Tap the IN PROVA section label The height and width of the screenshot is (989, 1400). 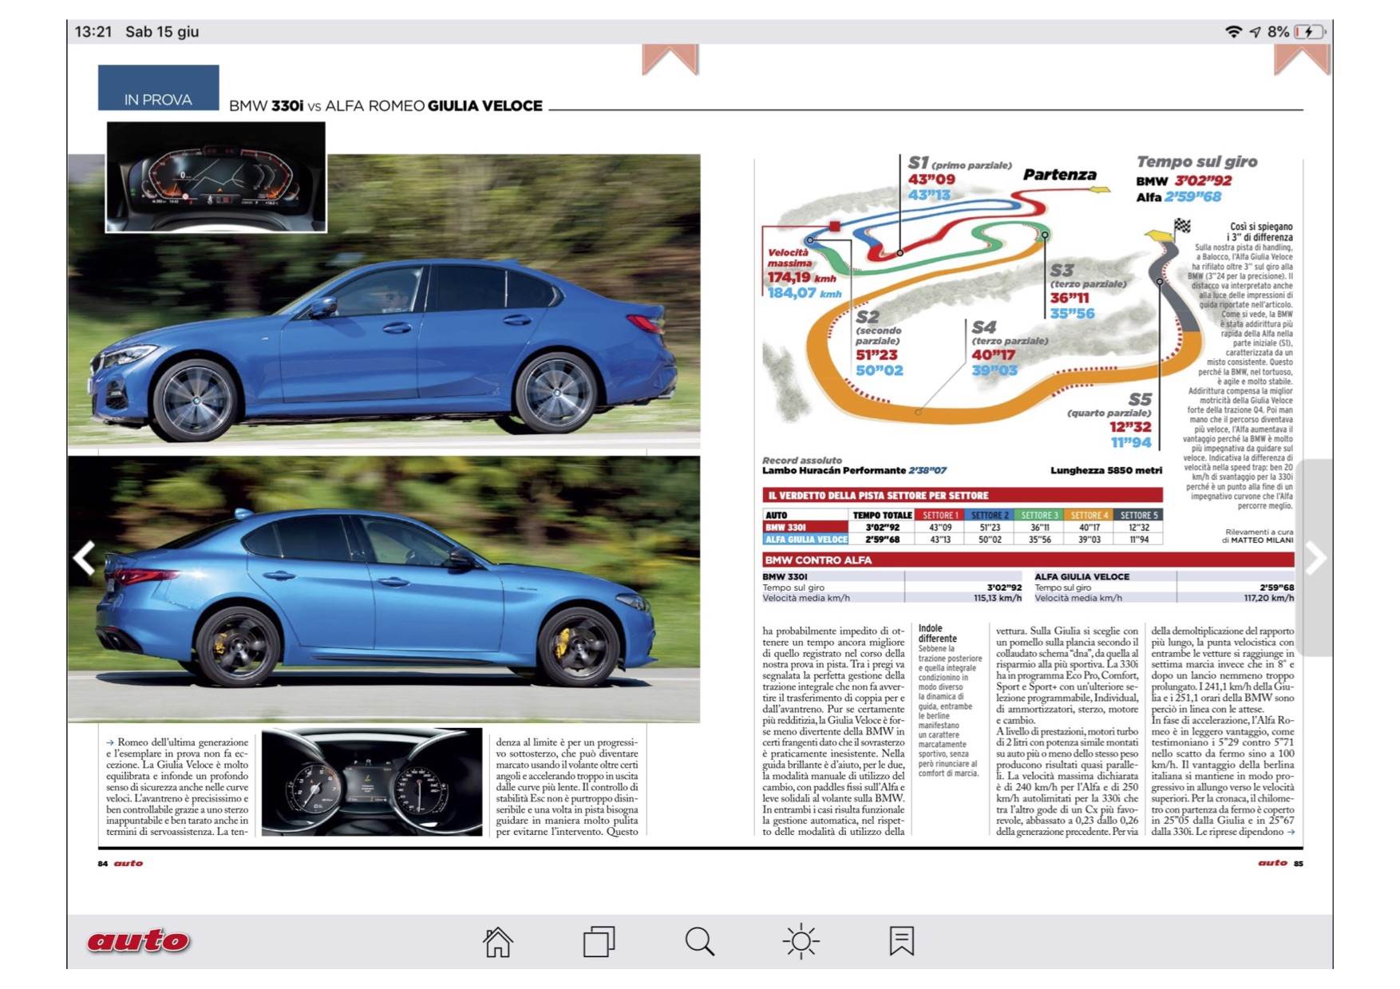point(158,88)
